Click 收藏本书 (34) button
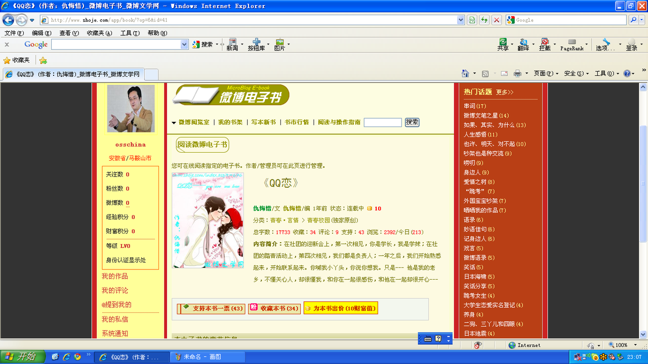This screenshot has height=364, width=648. 274,308
